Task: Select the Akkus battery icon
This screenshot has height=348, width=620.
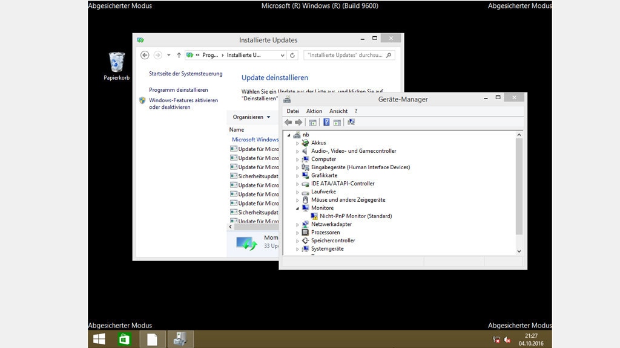Action: 305,143
